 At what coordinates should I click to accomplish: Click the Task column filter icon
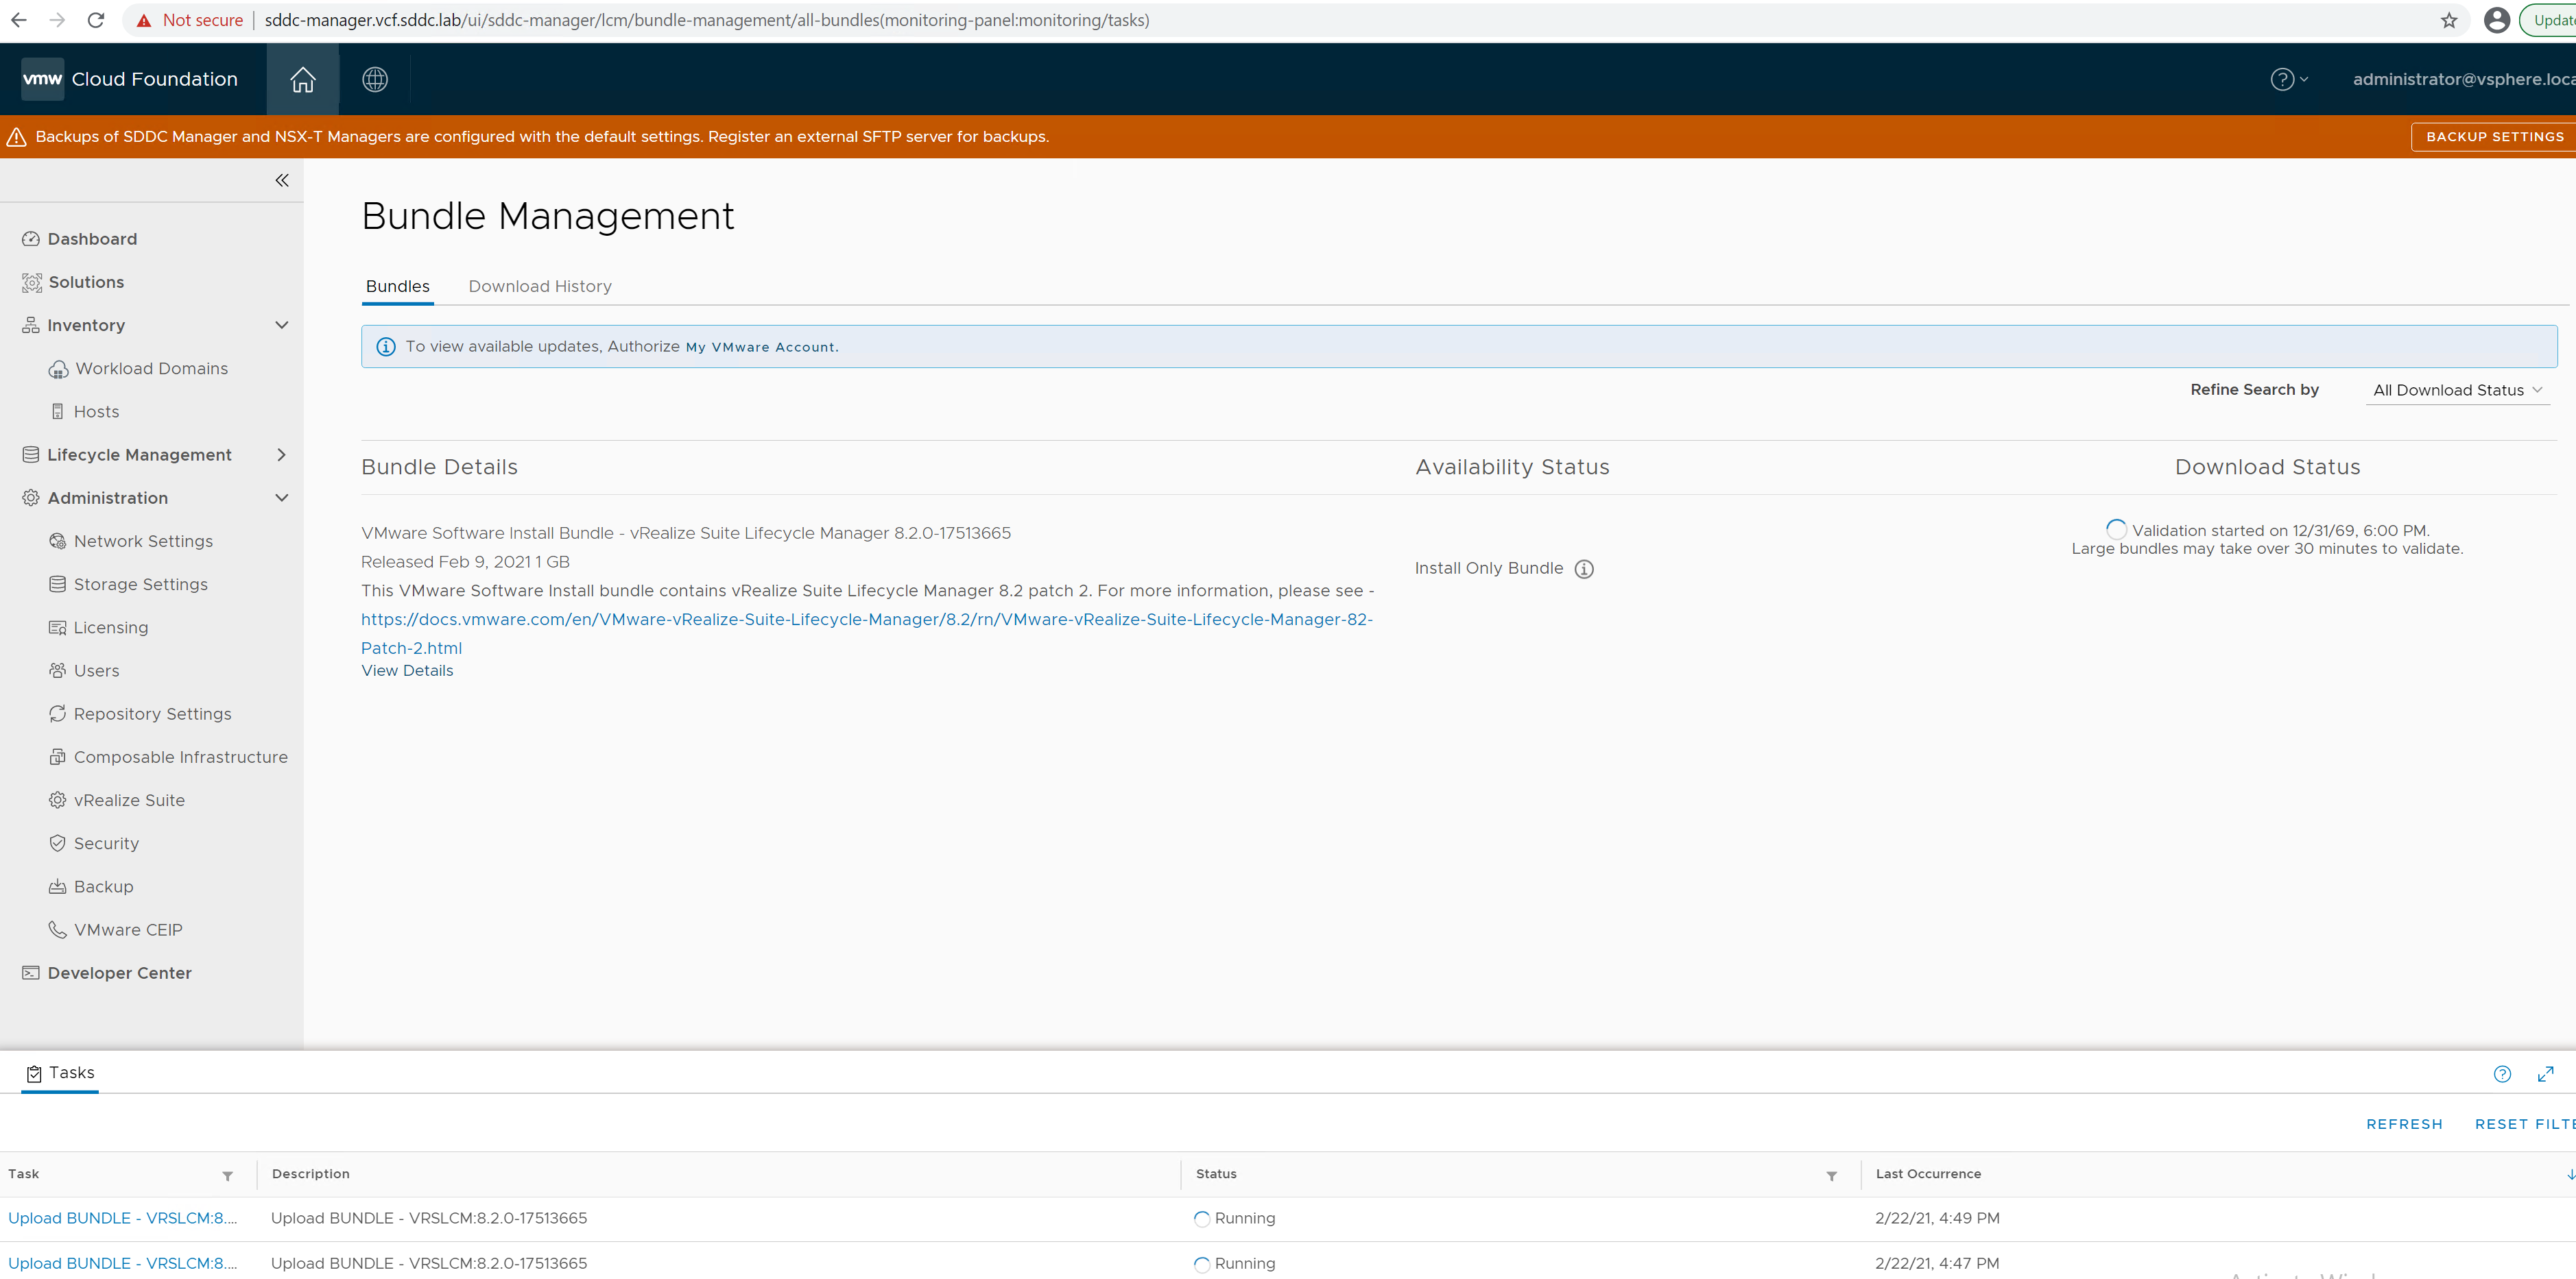point(228,1176)
